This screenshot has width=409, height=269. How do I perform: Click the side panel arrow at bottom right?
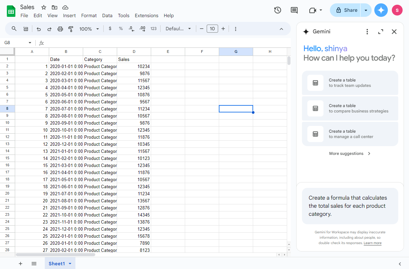pyautogui.click(x=400, y=264)
